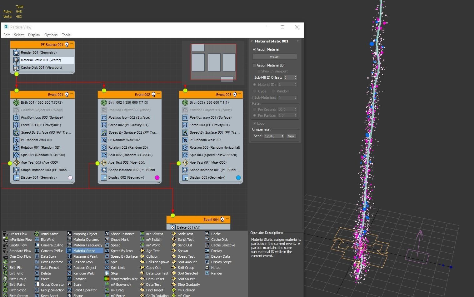Open the Display menu
The width and height of the screenshot is (474, 297).
34,35
